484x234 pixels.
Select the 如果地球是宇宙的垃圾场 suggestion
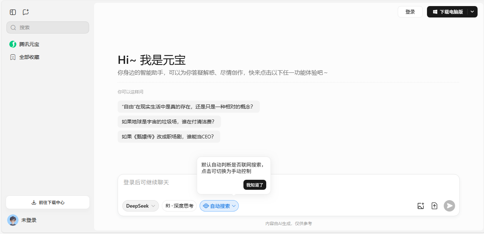pos(169,122)
